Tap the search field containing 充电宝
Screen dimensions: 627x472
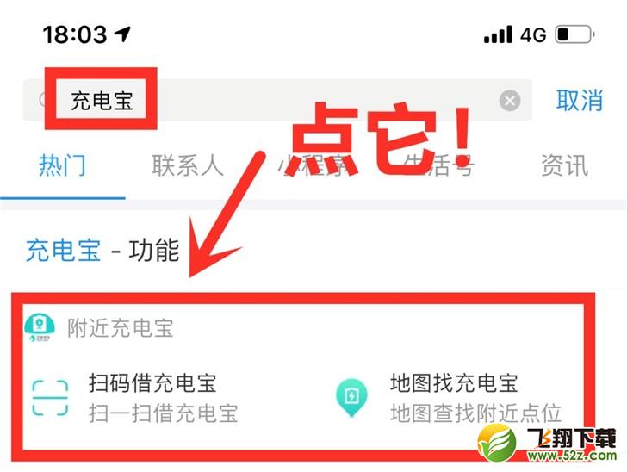277,100
